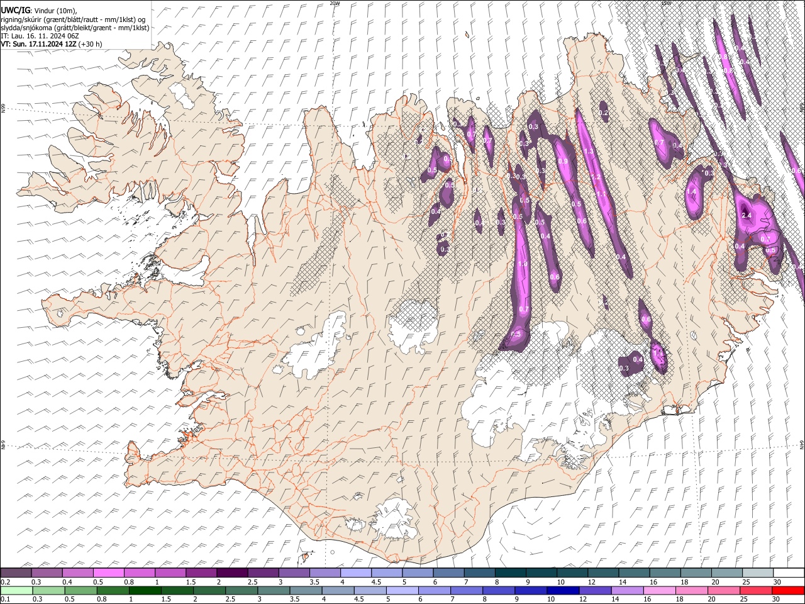Screen dimensions: 805x604
Task: Pick the light lavender snow-scale swatch labeled 4
Action: (355, 573)
